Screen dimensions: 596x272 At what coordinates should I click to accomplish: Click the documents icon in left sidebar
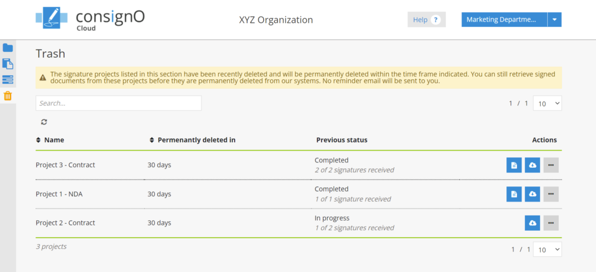tap(8, 63)
